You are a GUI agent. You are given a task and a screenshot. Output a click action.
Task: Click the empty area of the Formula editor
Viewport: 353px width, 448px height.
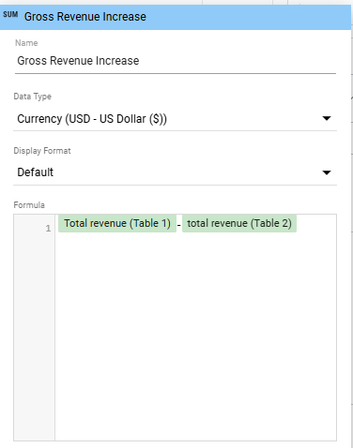coord(195,336)
